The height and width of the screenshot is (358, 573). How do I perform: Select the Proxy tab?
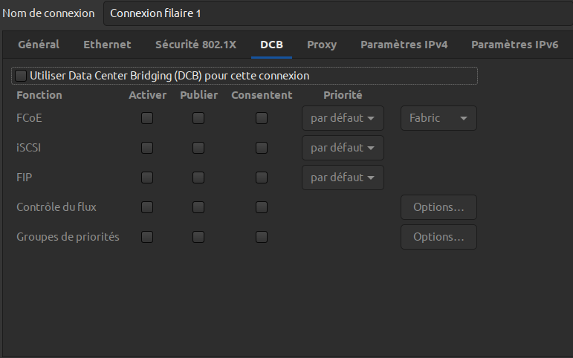322,45
